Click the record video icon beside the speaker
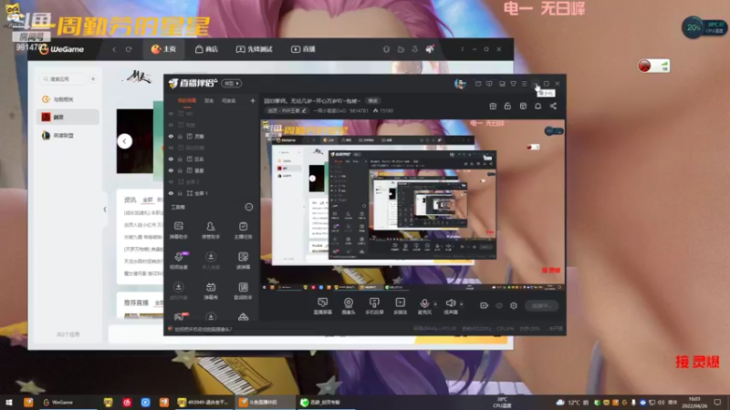The image size is (730, 410). (485, 305)
